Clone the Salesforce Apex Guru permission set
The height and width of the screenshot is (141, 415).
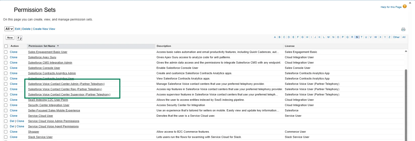[x=14, y=57]
